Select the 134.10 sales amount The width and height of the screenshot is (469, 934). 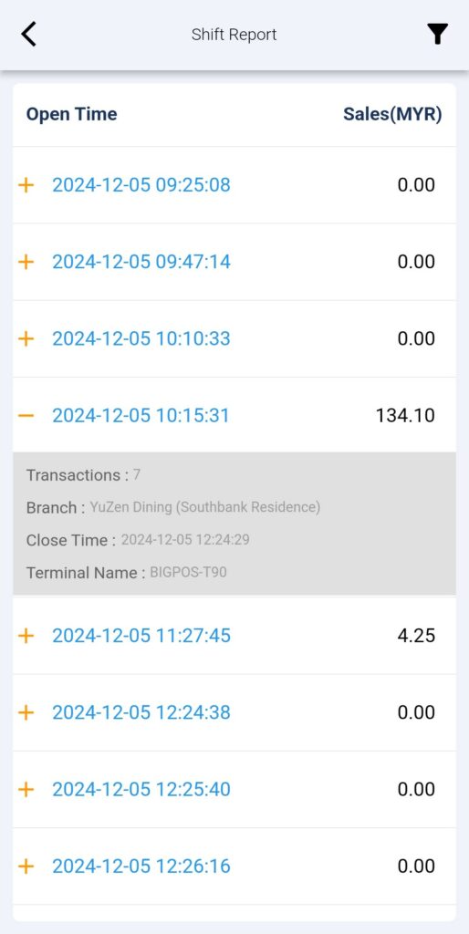pyautogui.click(x=405, y=415)
